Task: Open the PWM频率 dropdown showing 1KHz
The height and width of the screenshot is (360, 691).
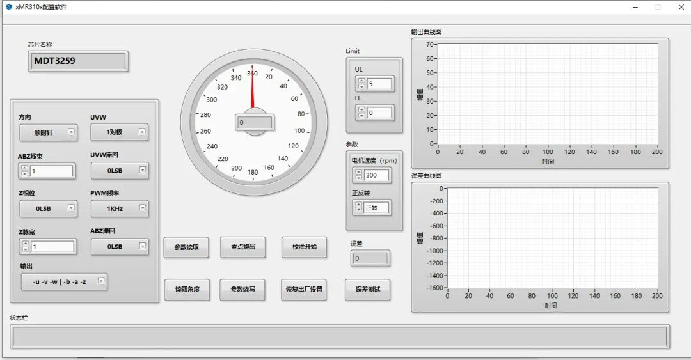Action: (120, 208)
